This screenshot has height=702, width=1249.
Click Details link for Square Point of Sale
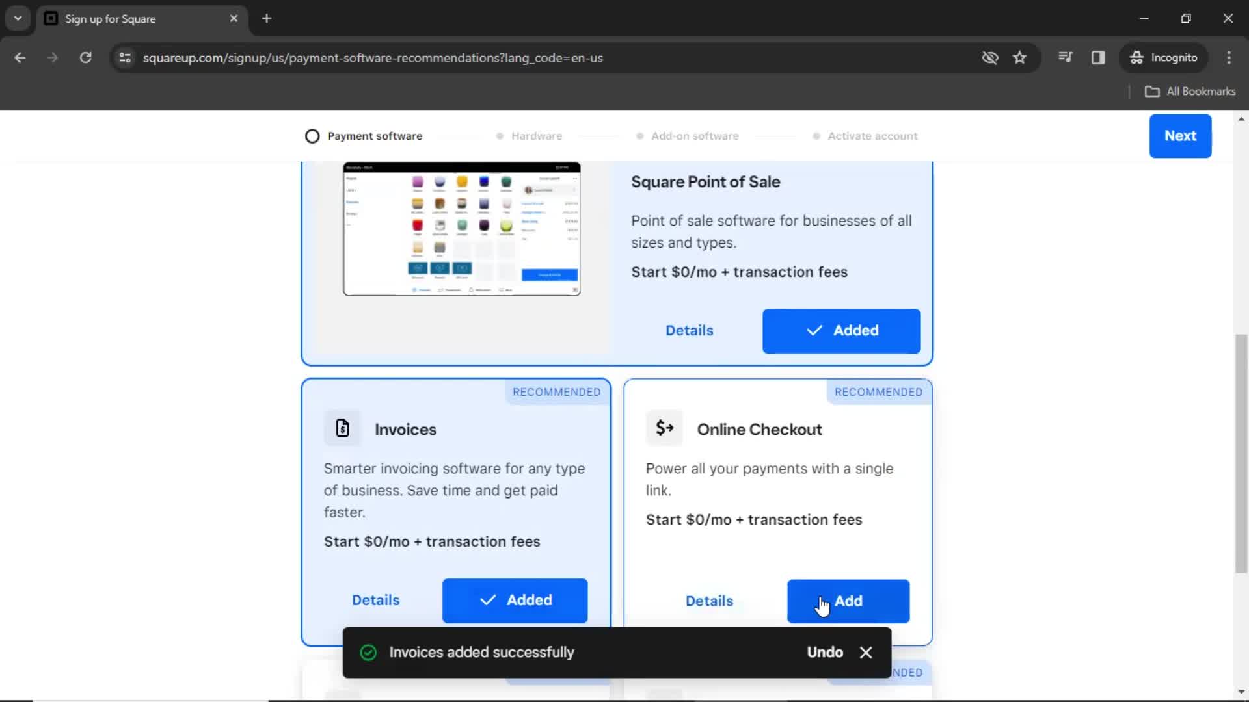(689, 330)
